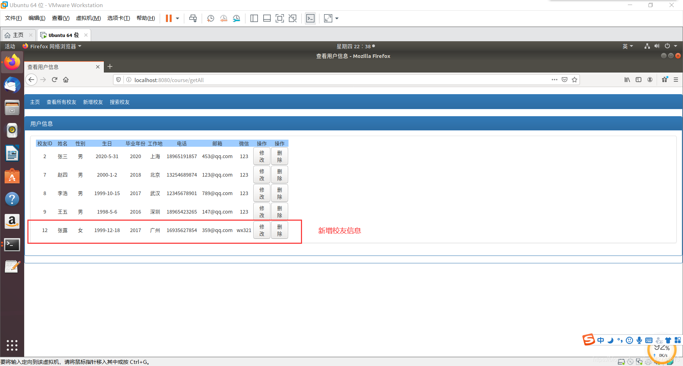Take a VM snapshot icon

pos(211,18)
